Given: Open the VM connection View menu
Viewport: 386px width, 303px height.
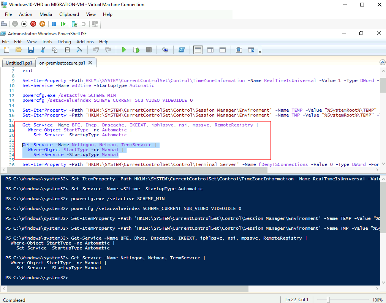Looking at the screenshot, I should [91, 14].
